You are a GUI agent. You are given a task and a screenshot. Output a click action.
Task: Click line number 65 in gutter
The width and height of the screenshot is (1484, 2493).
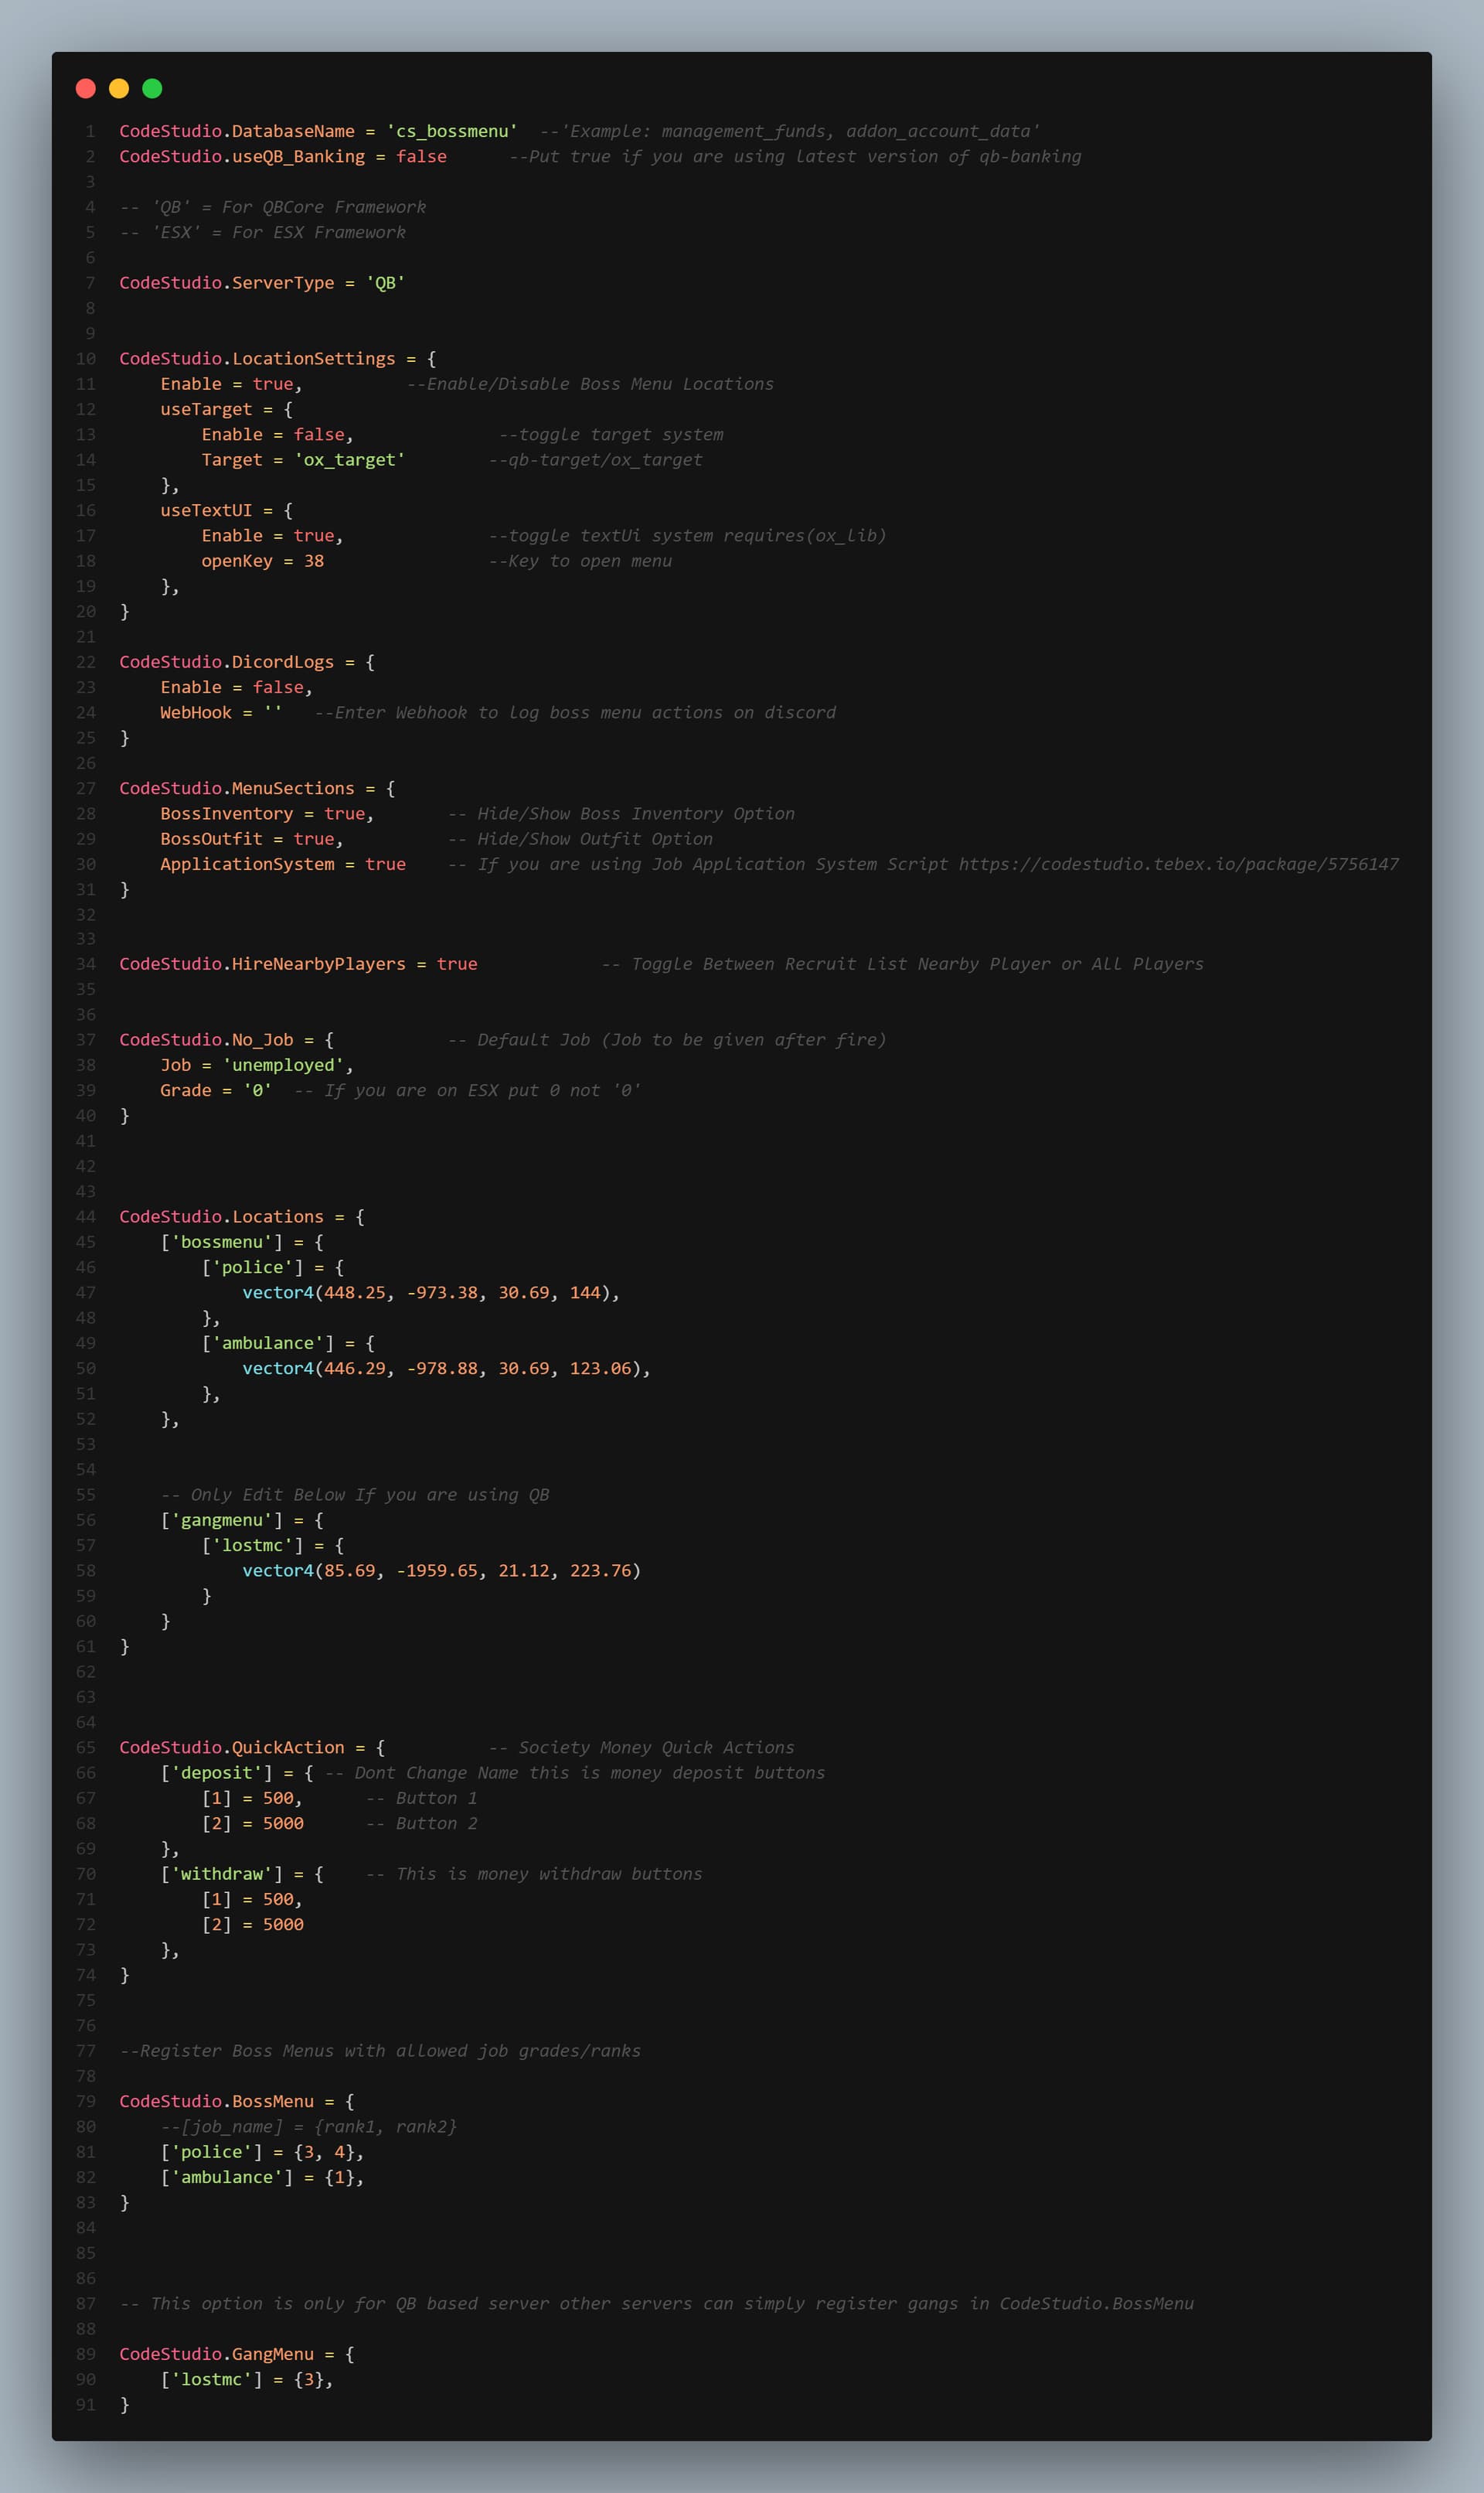(x=86, y=1748)
